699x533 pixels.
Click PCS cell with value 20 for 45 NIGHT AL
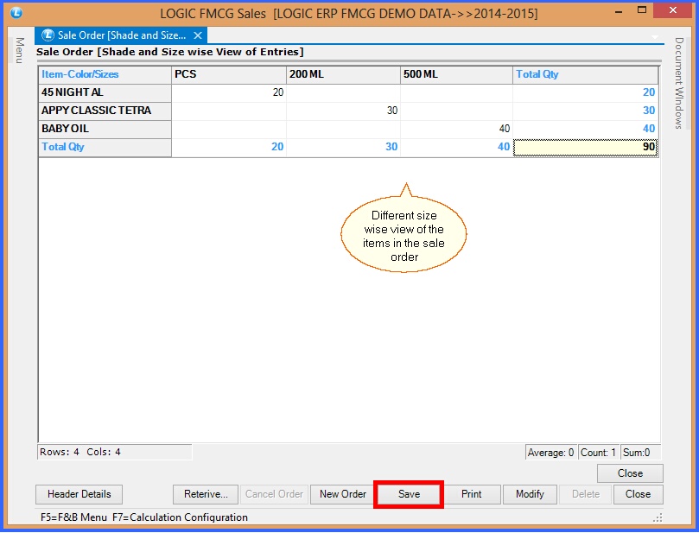(229, 92)
